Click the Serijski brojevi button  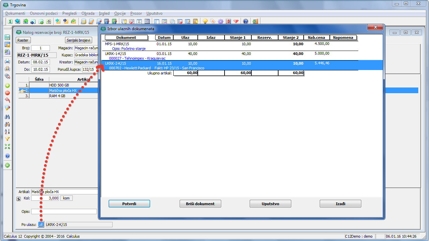78,40
